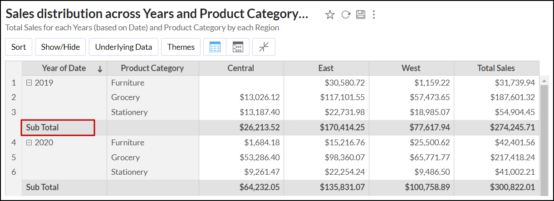Select the Product Category column header
This screenshot has width=554, height=201.
coord(152,68)
